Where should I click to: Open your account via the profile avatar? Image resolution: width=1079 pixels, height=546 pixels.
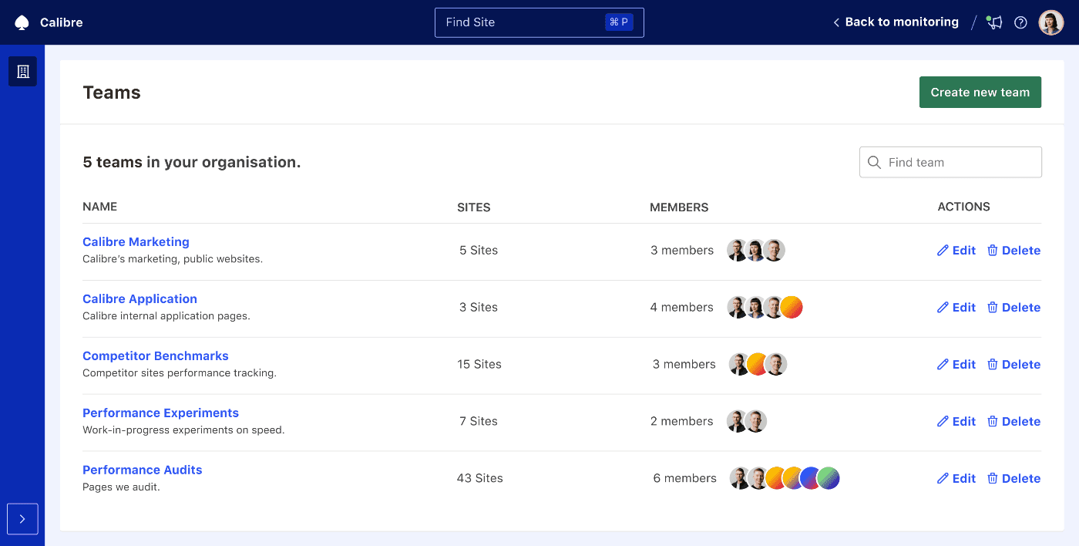tap(1050, 22)
